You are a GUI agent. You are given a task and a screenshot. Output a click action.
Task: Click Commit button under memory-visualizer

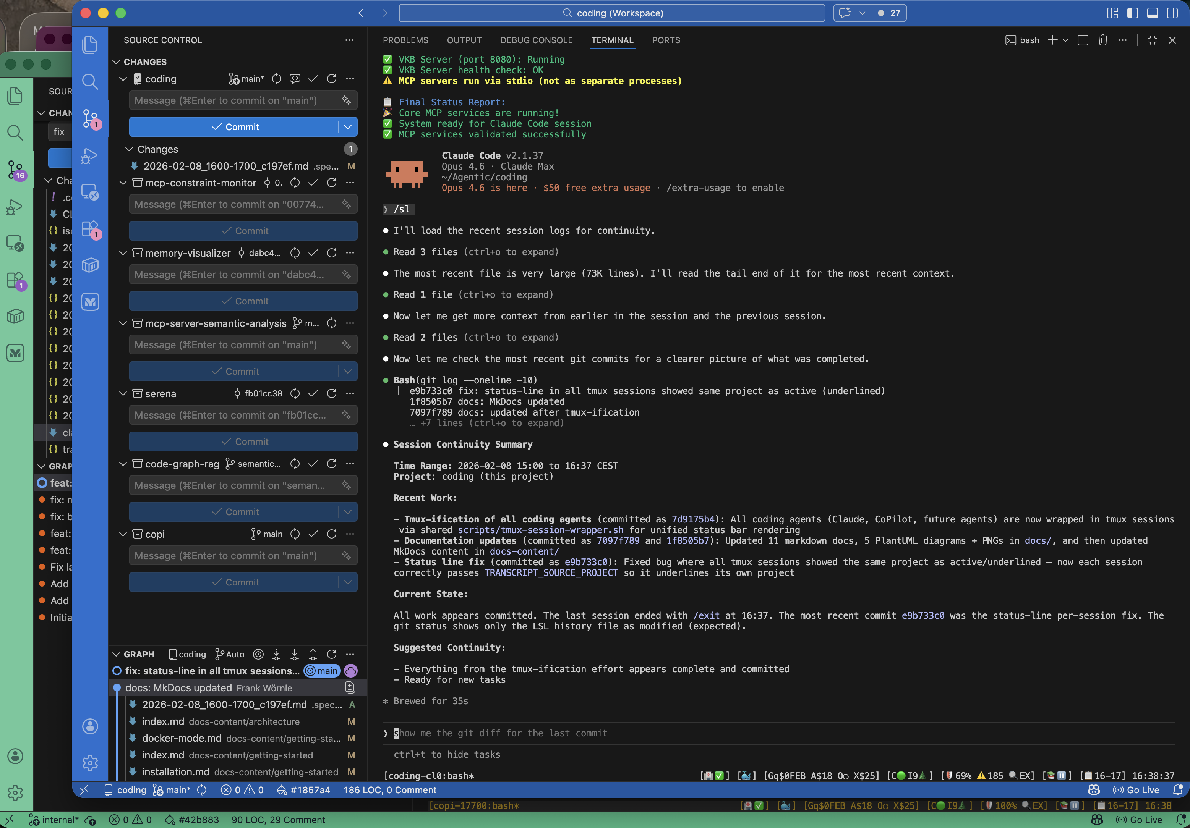point(243,301)
